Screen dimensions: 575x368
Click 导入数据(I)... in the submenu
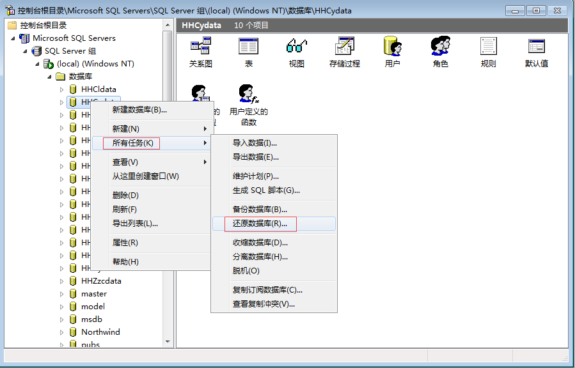[x=255, y=143]
